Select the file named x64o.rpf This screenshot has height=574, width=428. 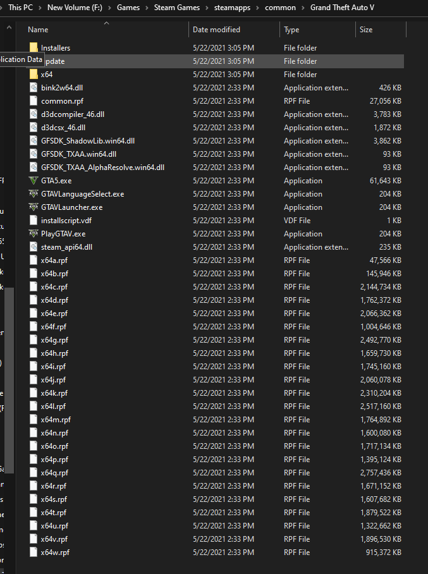tap(54, 446)
